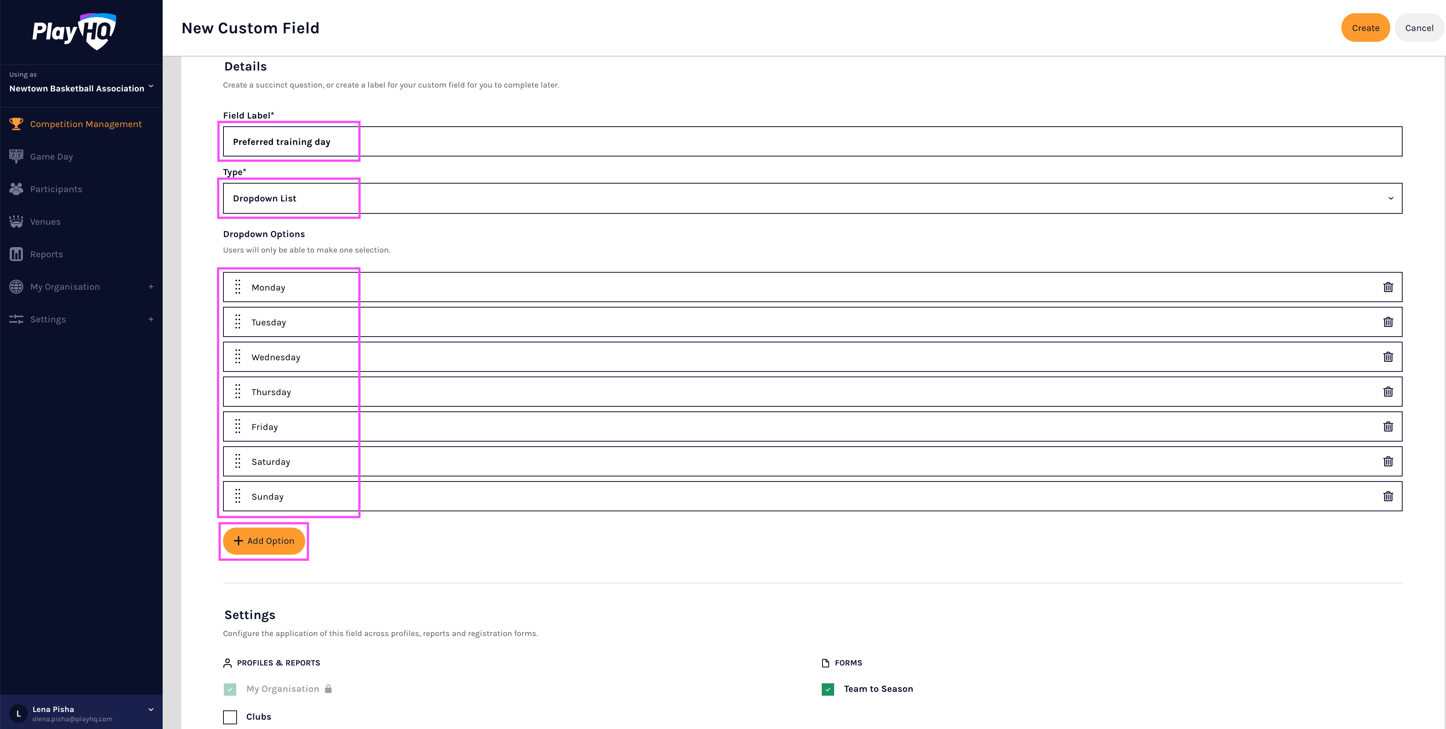Open the Lena Pisha user menu
Image resolution: width=1446 pixels, height=729 pixels.
[x=81, y=713]
